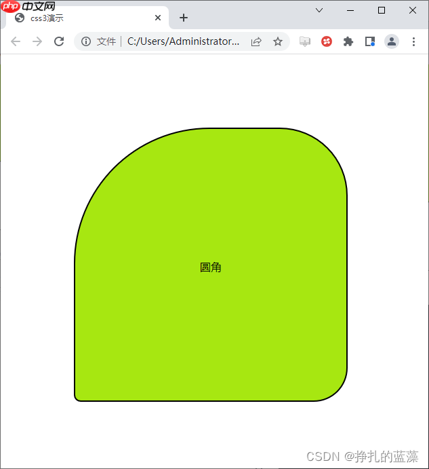Open the gray download extension icon
The height and width of the screenshot is (469, 429).
(305, 41)
